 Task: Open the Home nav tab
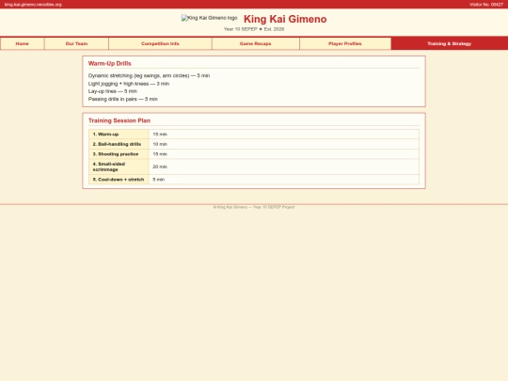click(x=23, y=43)
